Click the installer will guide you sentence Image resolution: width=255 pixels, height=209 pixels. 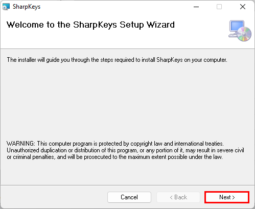[x=117, y=60]
